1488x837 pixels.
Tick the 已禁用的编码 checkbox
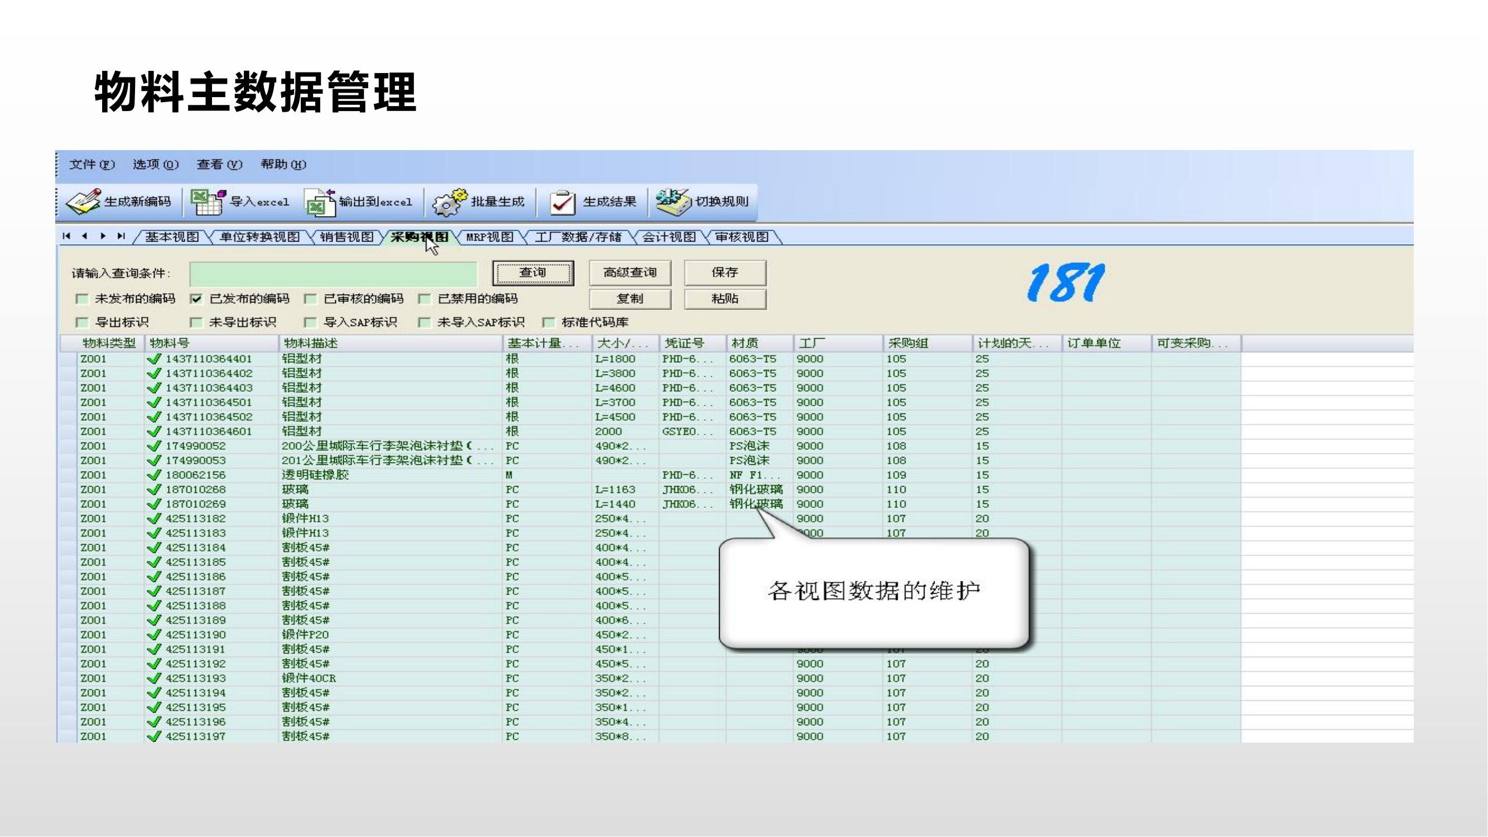[x=425, y=299]
